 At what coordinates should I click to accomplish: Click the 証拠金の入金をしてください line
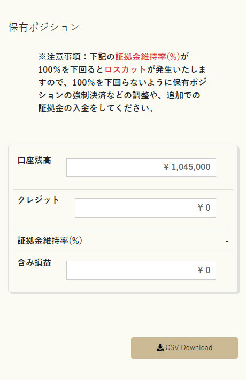point(96,108)
